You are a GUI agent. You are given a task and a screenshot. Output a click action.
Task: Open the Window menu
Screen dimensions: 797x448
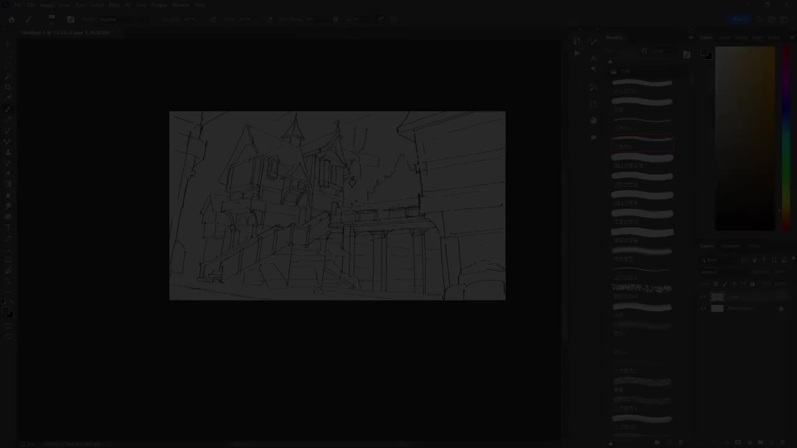click(181, 5)
